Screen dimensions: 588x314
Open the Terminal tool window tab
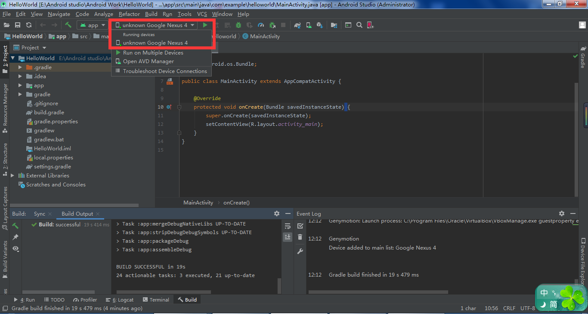[x=156, y=300]
